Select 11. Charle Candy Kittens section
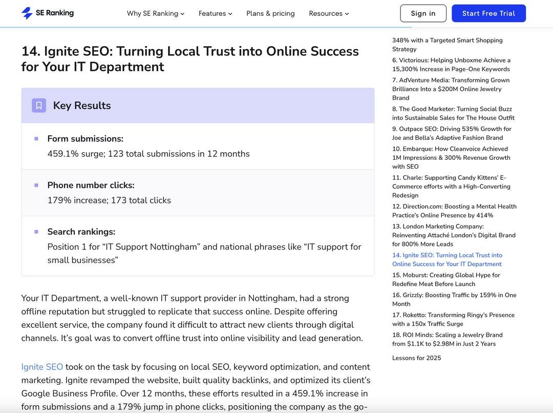Image resolution: width=553 pixels, height=413 pixels. (451, 187)
